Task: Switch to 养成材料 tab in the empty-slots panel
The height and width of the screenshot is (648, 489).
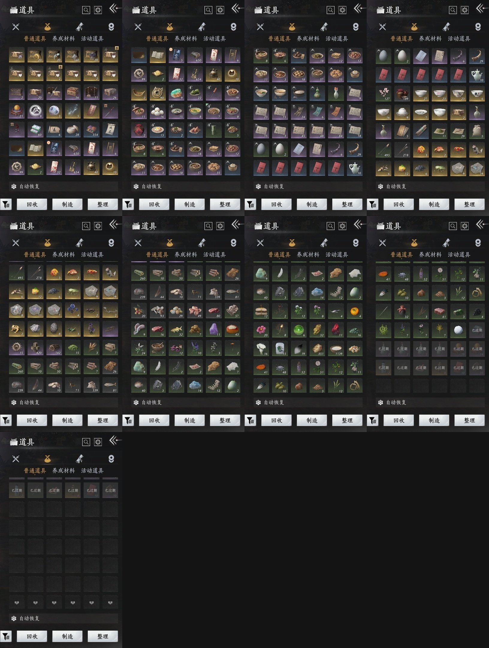Action: pos(64,470)
